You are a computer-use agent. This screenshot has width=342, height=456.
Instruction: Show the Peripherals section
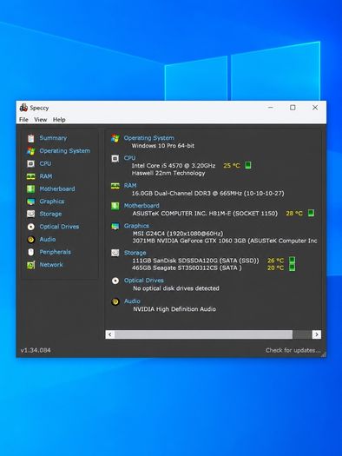click(56, 252)
